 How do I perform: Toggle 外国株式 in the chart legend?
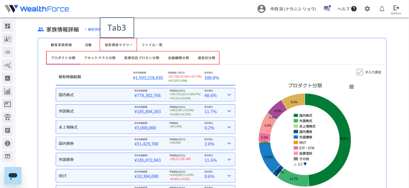[x=303, y=121]
